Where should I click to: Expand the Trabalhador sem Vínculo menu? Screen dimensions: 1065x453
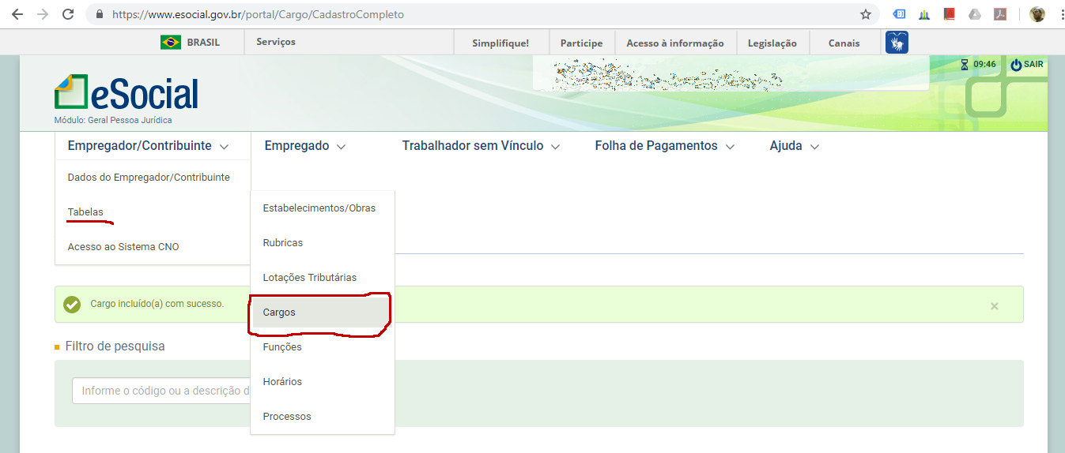click(480, 146)
